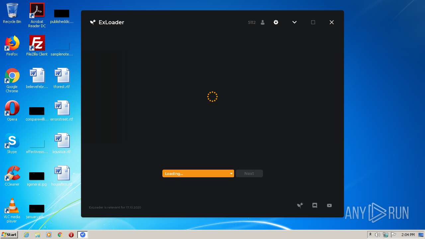Select the samplenote... desktop file

click(x=62, y=48)
